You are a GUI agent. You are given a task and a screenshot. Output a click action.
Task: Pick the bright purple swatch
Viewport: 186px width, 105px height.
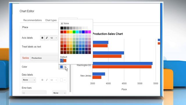(87, 32)
